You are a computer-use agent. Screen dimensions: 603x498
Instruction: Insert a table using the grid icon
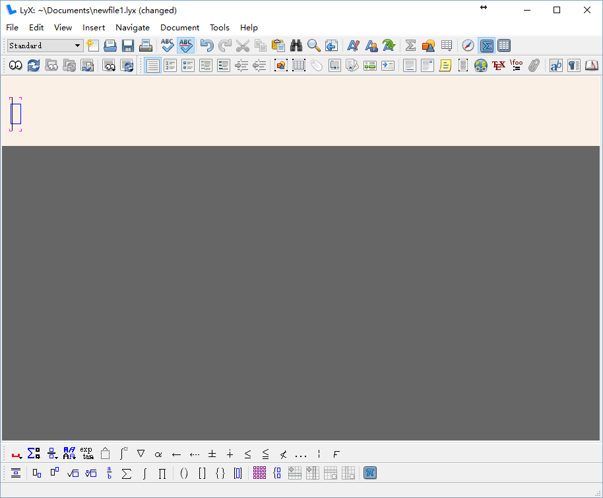point(447,46)
